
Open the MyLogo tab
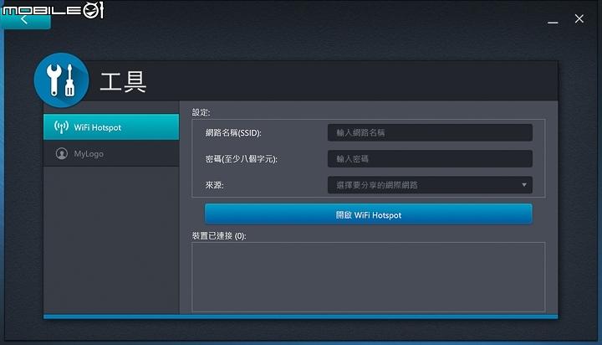pos(111,153)
